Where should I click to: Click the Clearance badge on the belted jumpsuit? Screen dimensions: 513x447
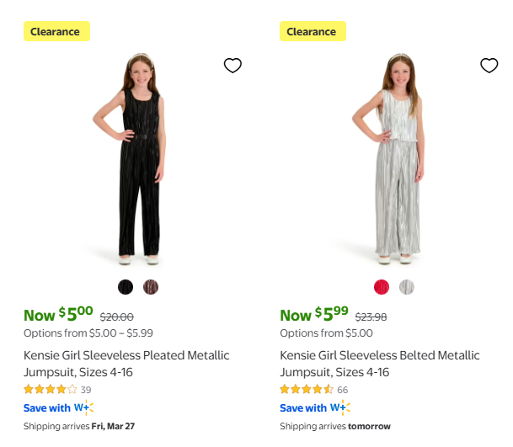(x=312, y=32)
